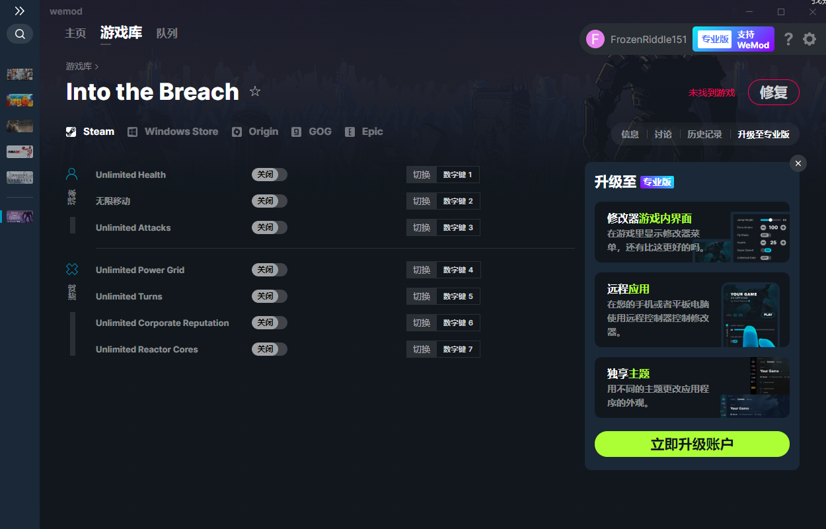Click 切换 for Unlimited Power Grid

pyautogui.click(x=422, y=270)
